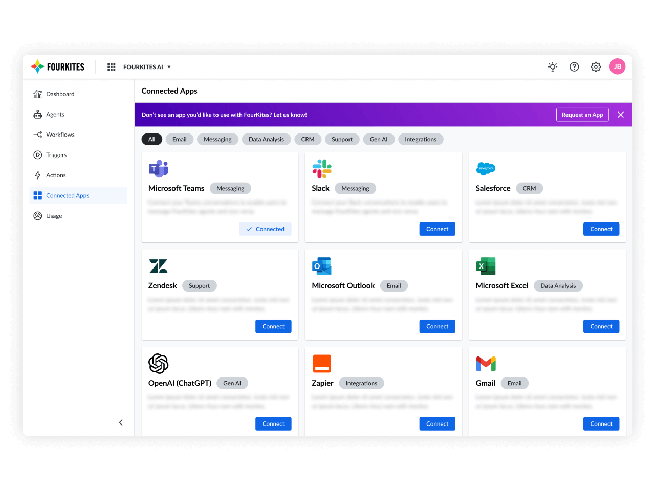Filter apps by Data Analysis chip

pyautogui.click(x=266, y=139)
